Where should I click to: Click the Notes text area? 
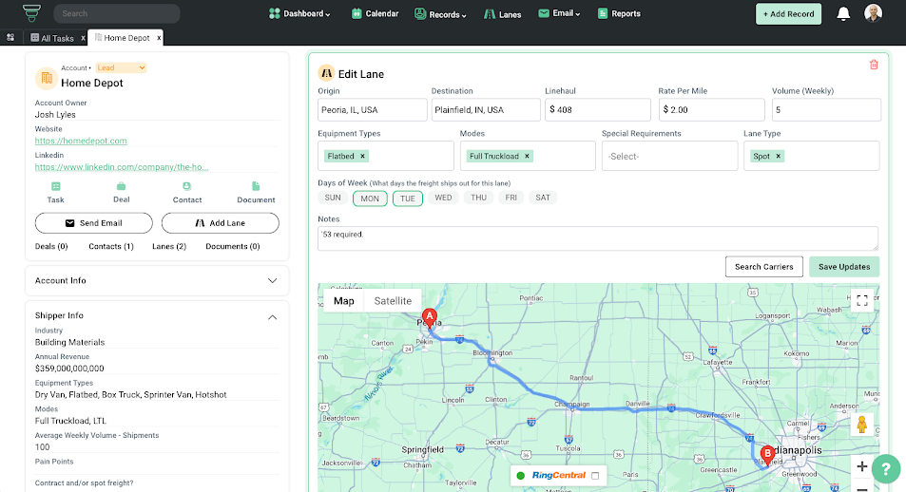coord(597,238)
